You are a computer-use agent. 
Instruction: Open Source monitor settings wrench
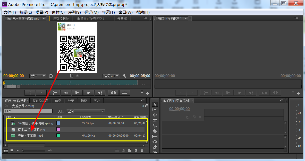[x=124, y=76]
